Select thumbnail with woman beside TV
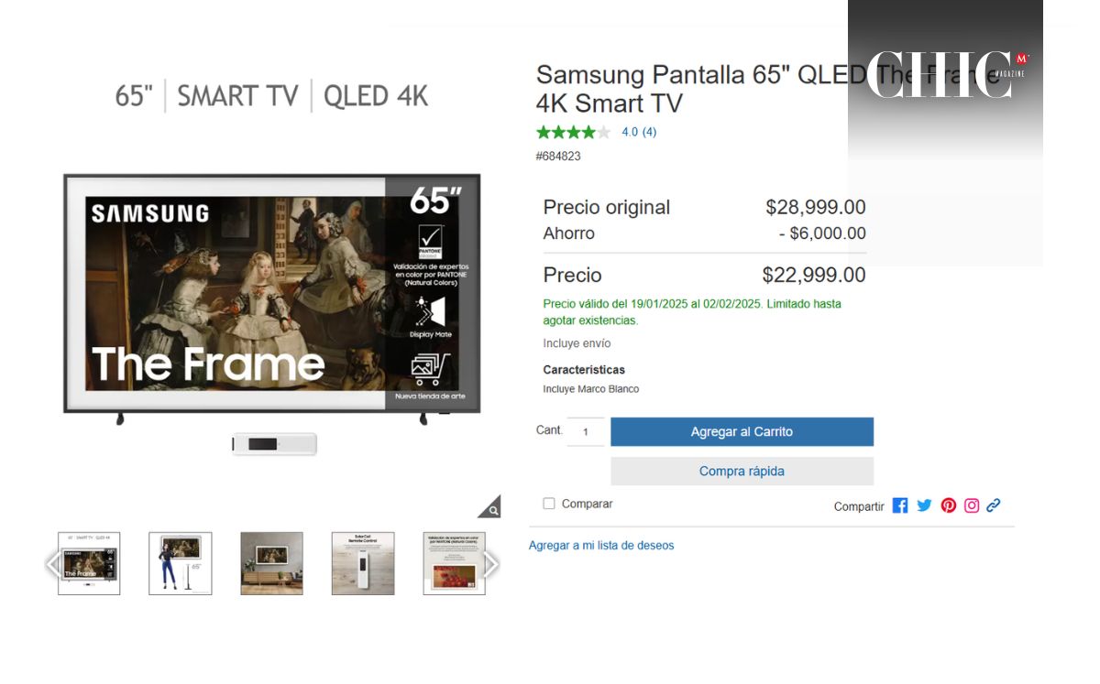The width and height of the screenshot is (1100, 684). (x=181, y=563)
